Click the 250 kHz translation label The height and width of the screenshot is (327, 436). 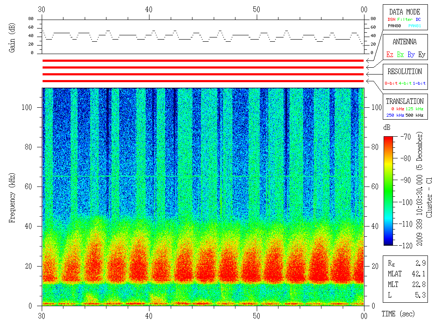(394, 115)
